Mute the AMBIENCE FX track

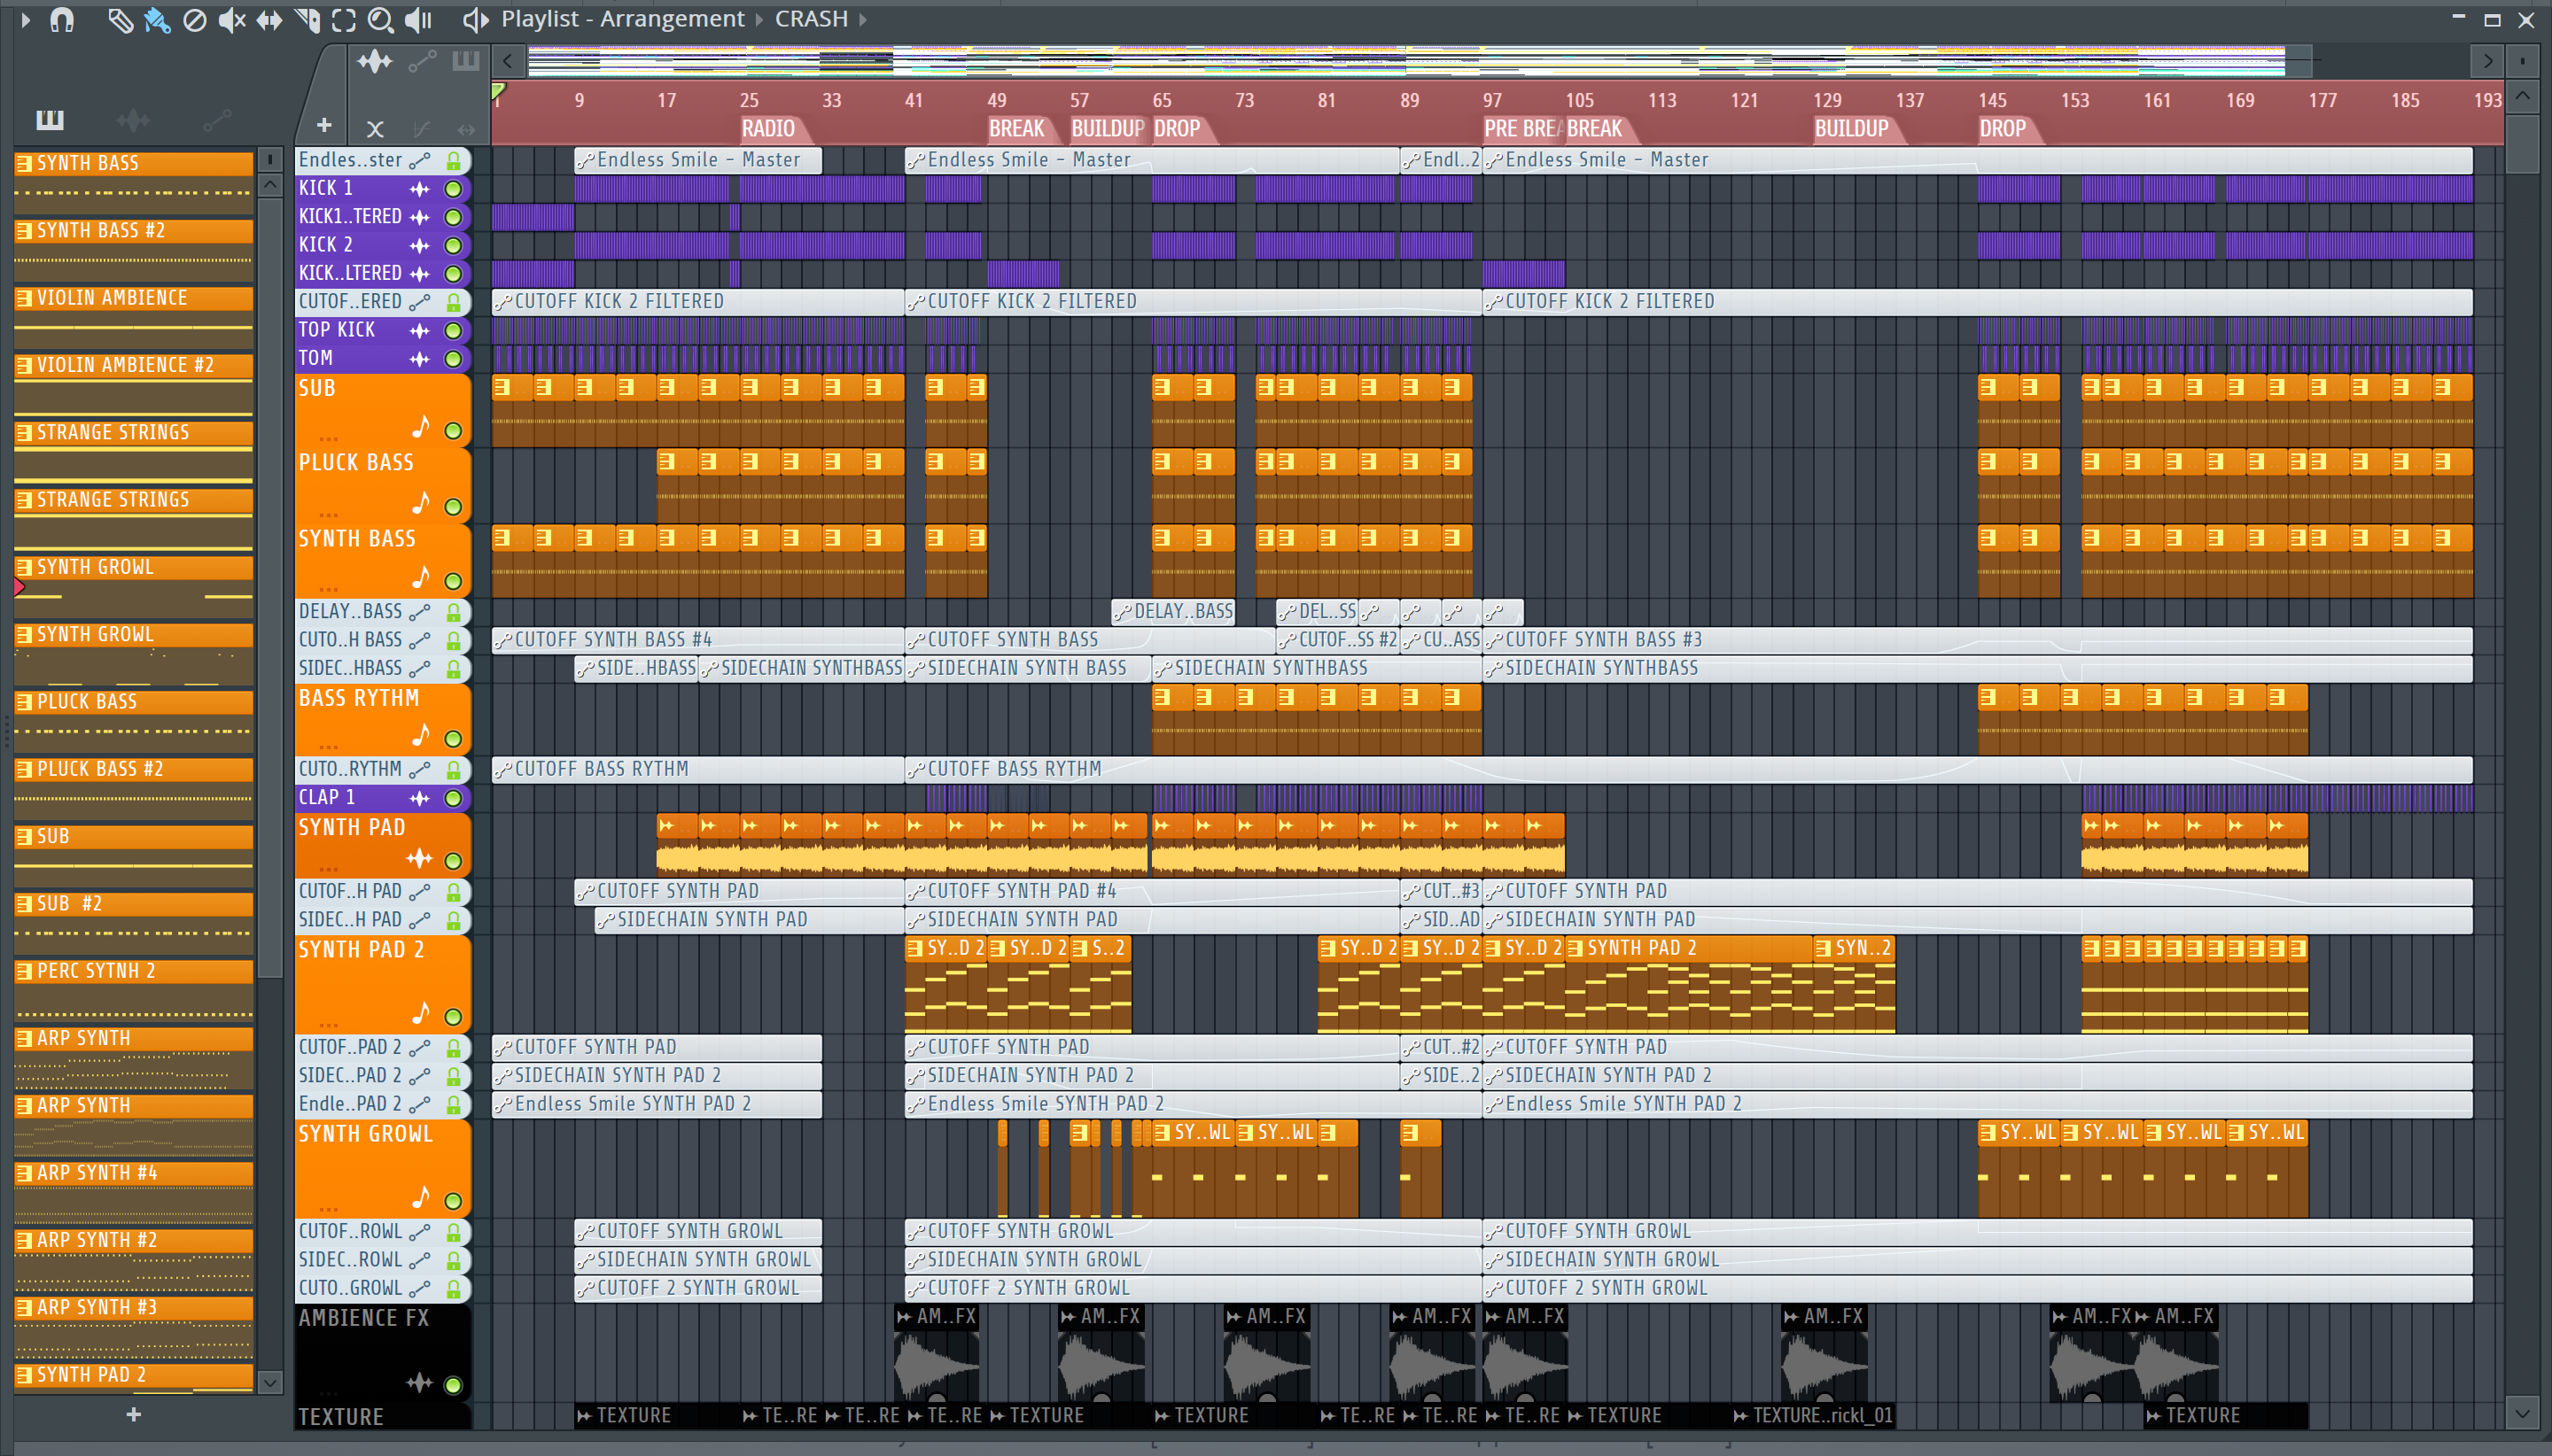(453, 1385)
